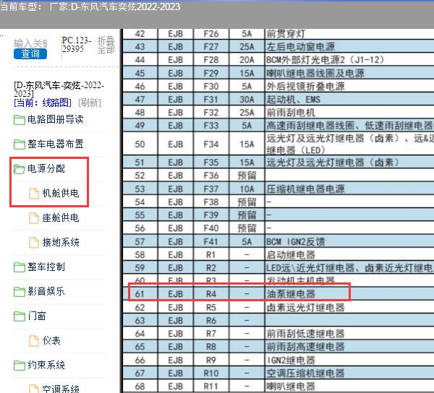
Task: Click the row number 63 cell
Action: pyautogui.click(x=140, y=321)
